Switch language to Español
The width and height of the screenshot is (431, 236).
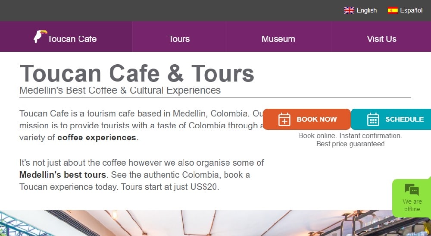point(411,10)
